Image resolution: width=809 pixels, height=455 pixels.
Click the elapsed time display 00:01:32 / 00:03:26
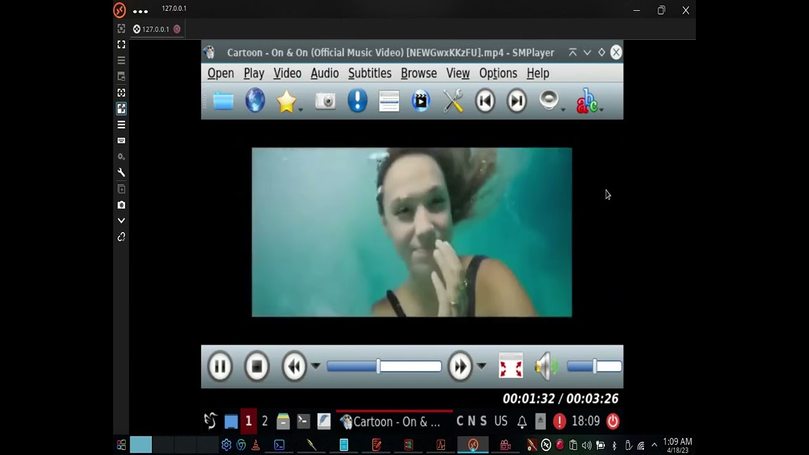coord(561,399)
